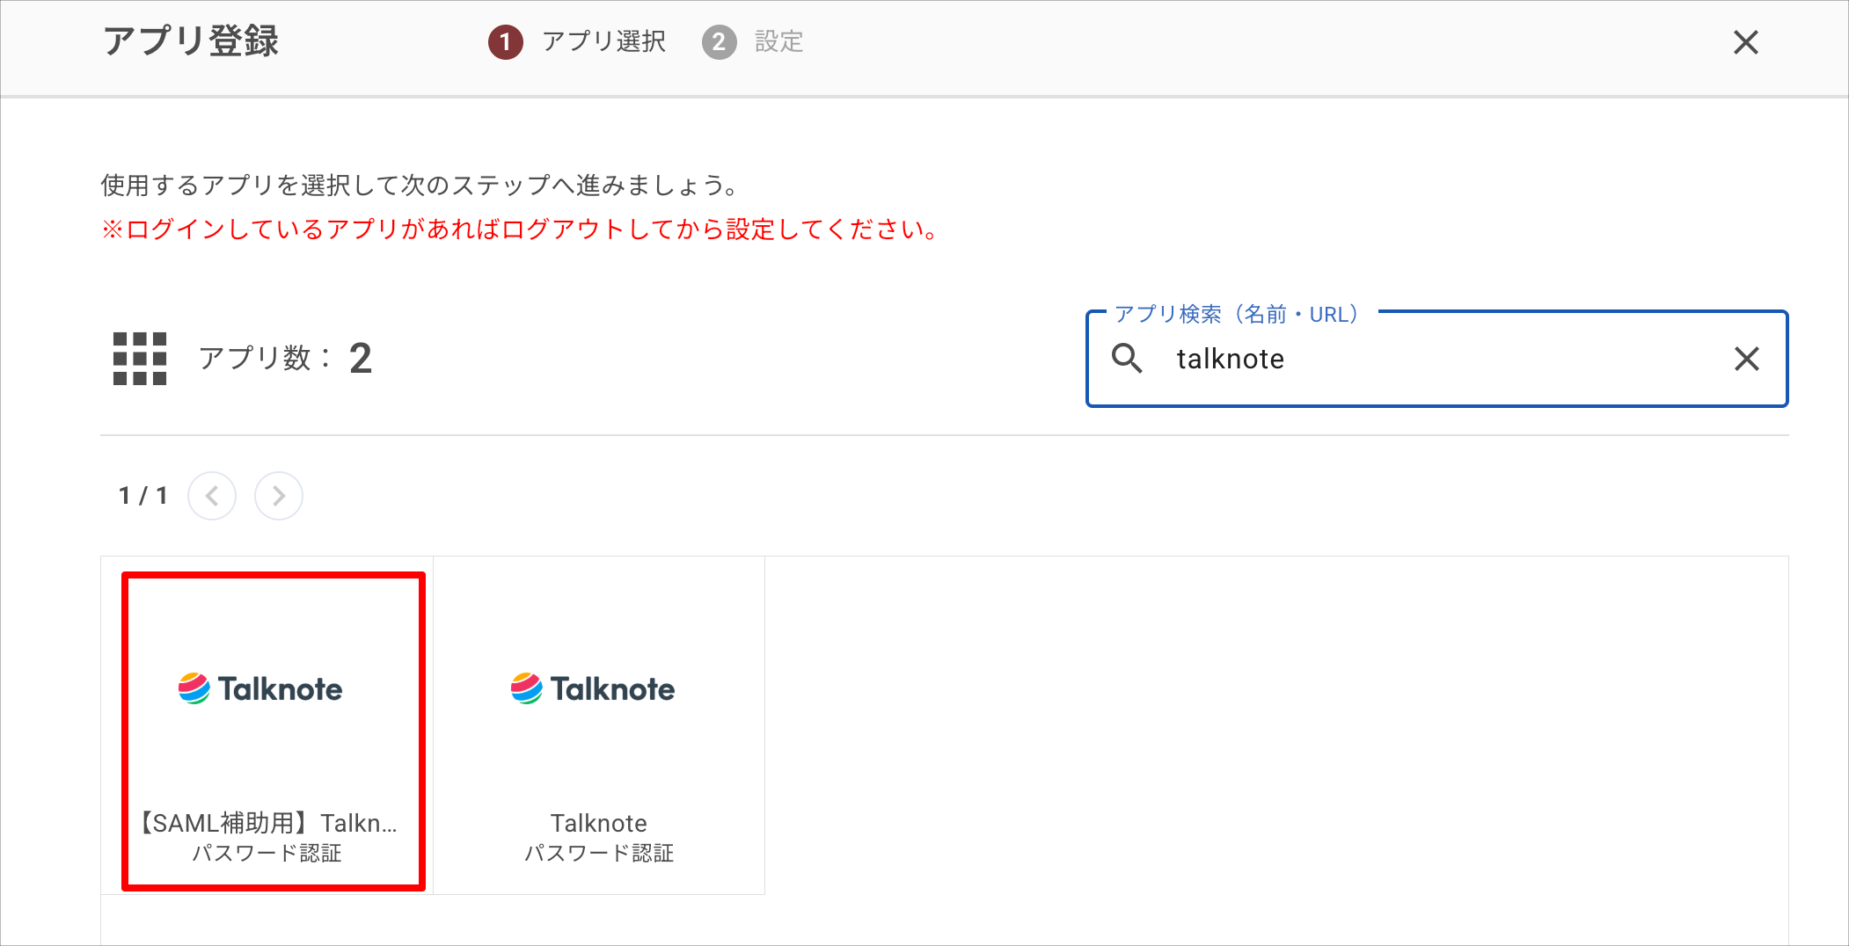The image size is (1849, 946).
Task: Clear the talknote search text
Action: tap(1746, 359)
